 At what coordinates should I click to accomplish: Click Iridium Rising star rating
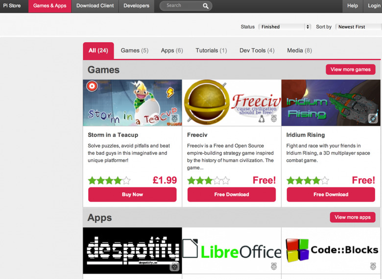[x=308, y=181]
